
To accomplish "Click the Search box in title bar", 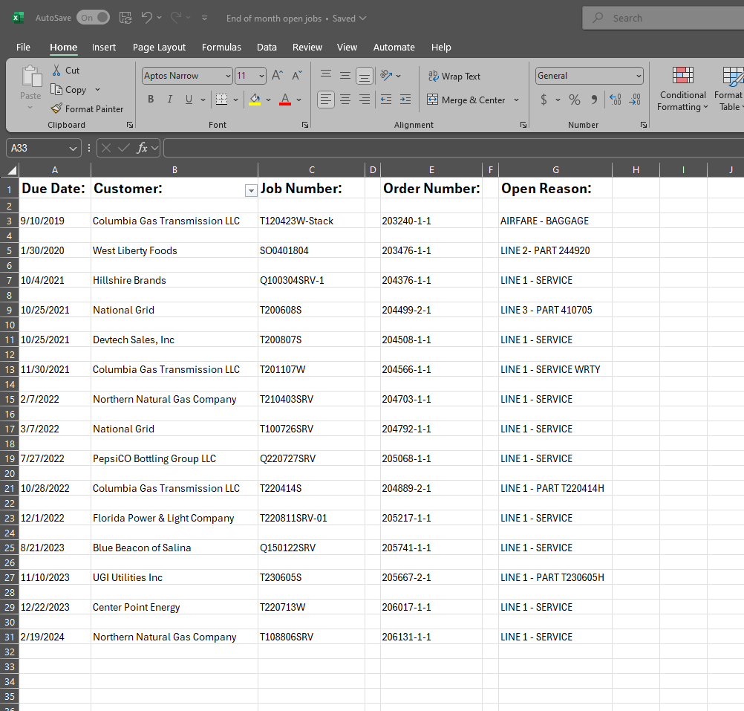I will point(663,18).
